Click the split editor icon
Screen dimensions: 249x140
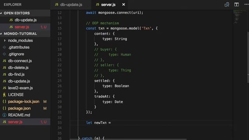tap(237, 4)
